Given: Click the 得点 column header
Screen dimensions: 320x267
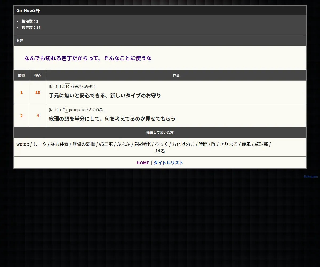Looking at the screenshot, I should pos(38,75).
